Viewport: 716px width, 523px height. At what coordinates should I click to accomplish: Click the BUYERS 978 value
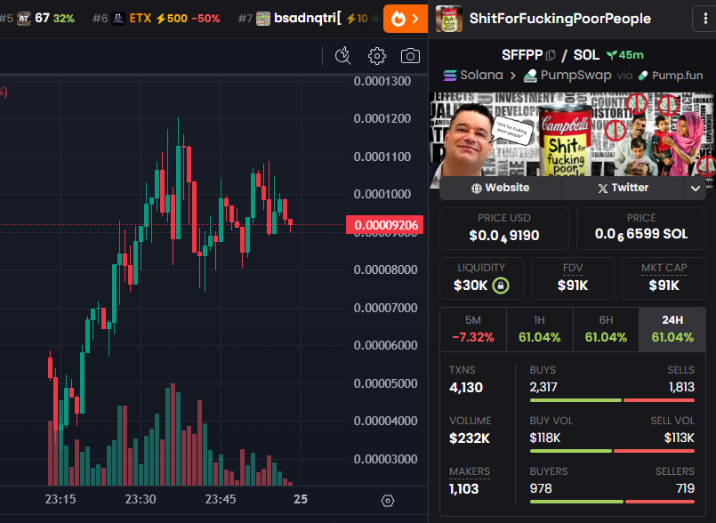pyautogui.click(x=541, y=488)
